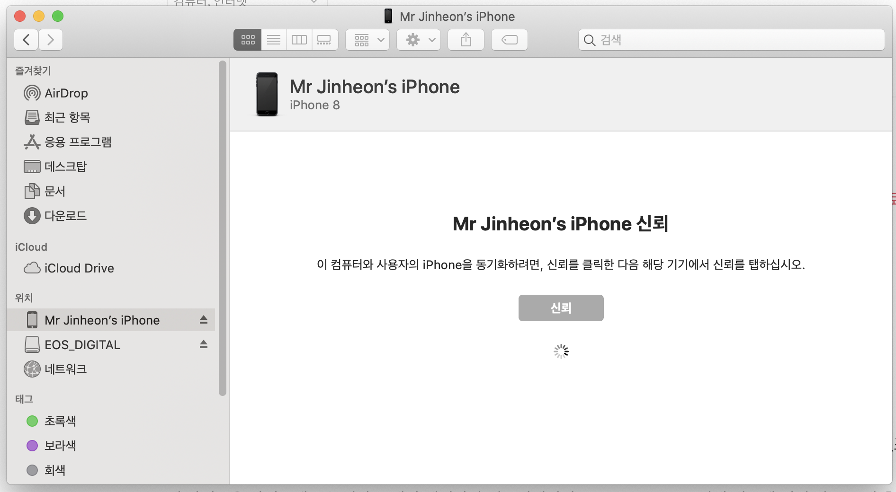Image resolution: width=896 pixels, height=492 pixels.
Task: Minimize the window with yellow button
Action: pyautogui.click(x=39, y=16)
